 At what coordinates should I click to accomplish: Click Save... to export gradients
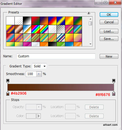pyautogui.click(x=109, y=39)
